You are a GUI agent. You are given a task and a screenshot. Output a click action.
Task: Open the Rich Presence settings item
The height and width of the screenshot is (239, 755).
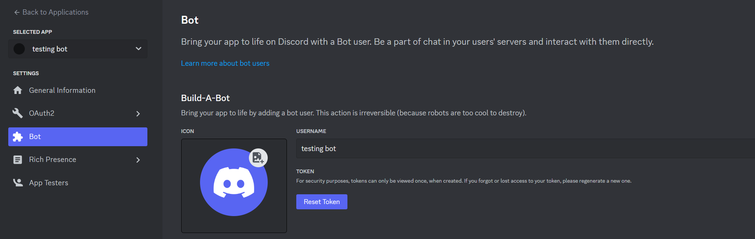tap(78, 160)
